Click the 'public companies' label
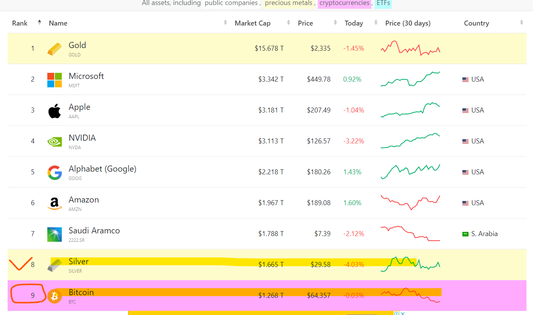 point(232,3)
